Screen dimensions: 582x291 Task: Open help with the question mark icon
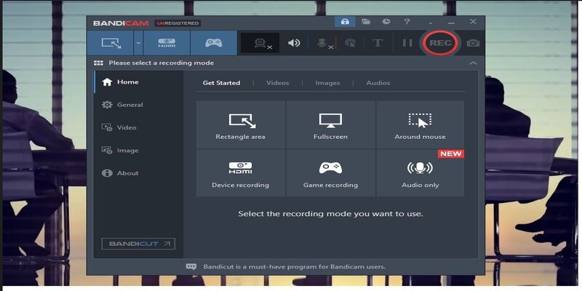pyautogui.click(x=407, y=22)
